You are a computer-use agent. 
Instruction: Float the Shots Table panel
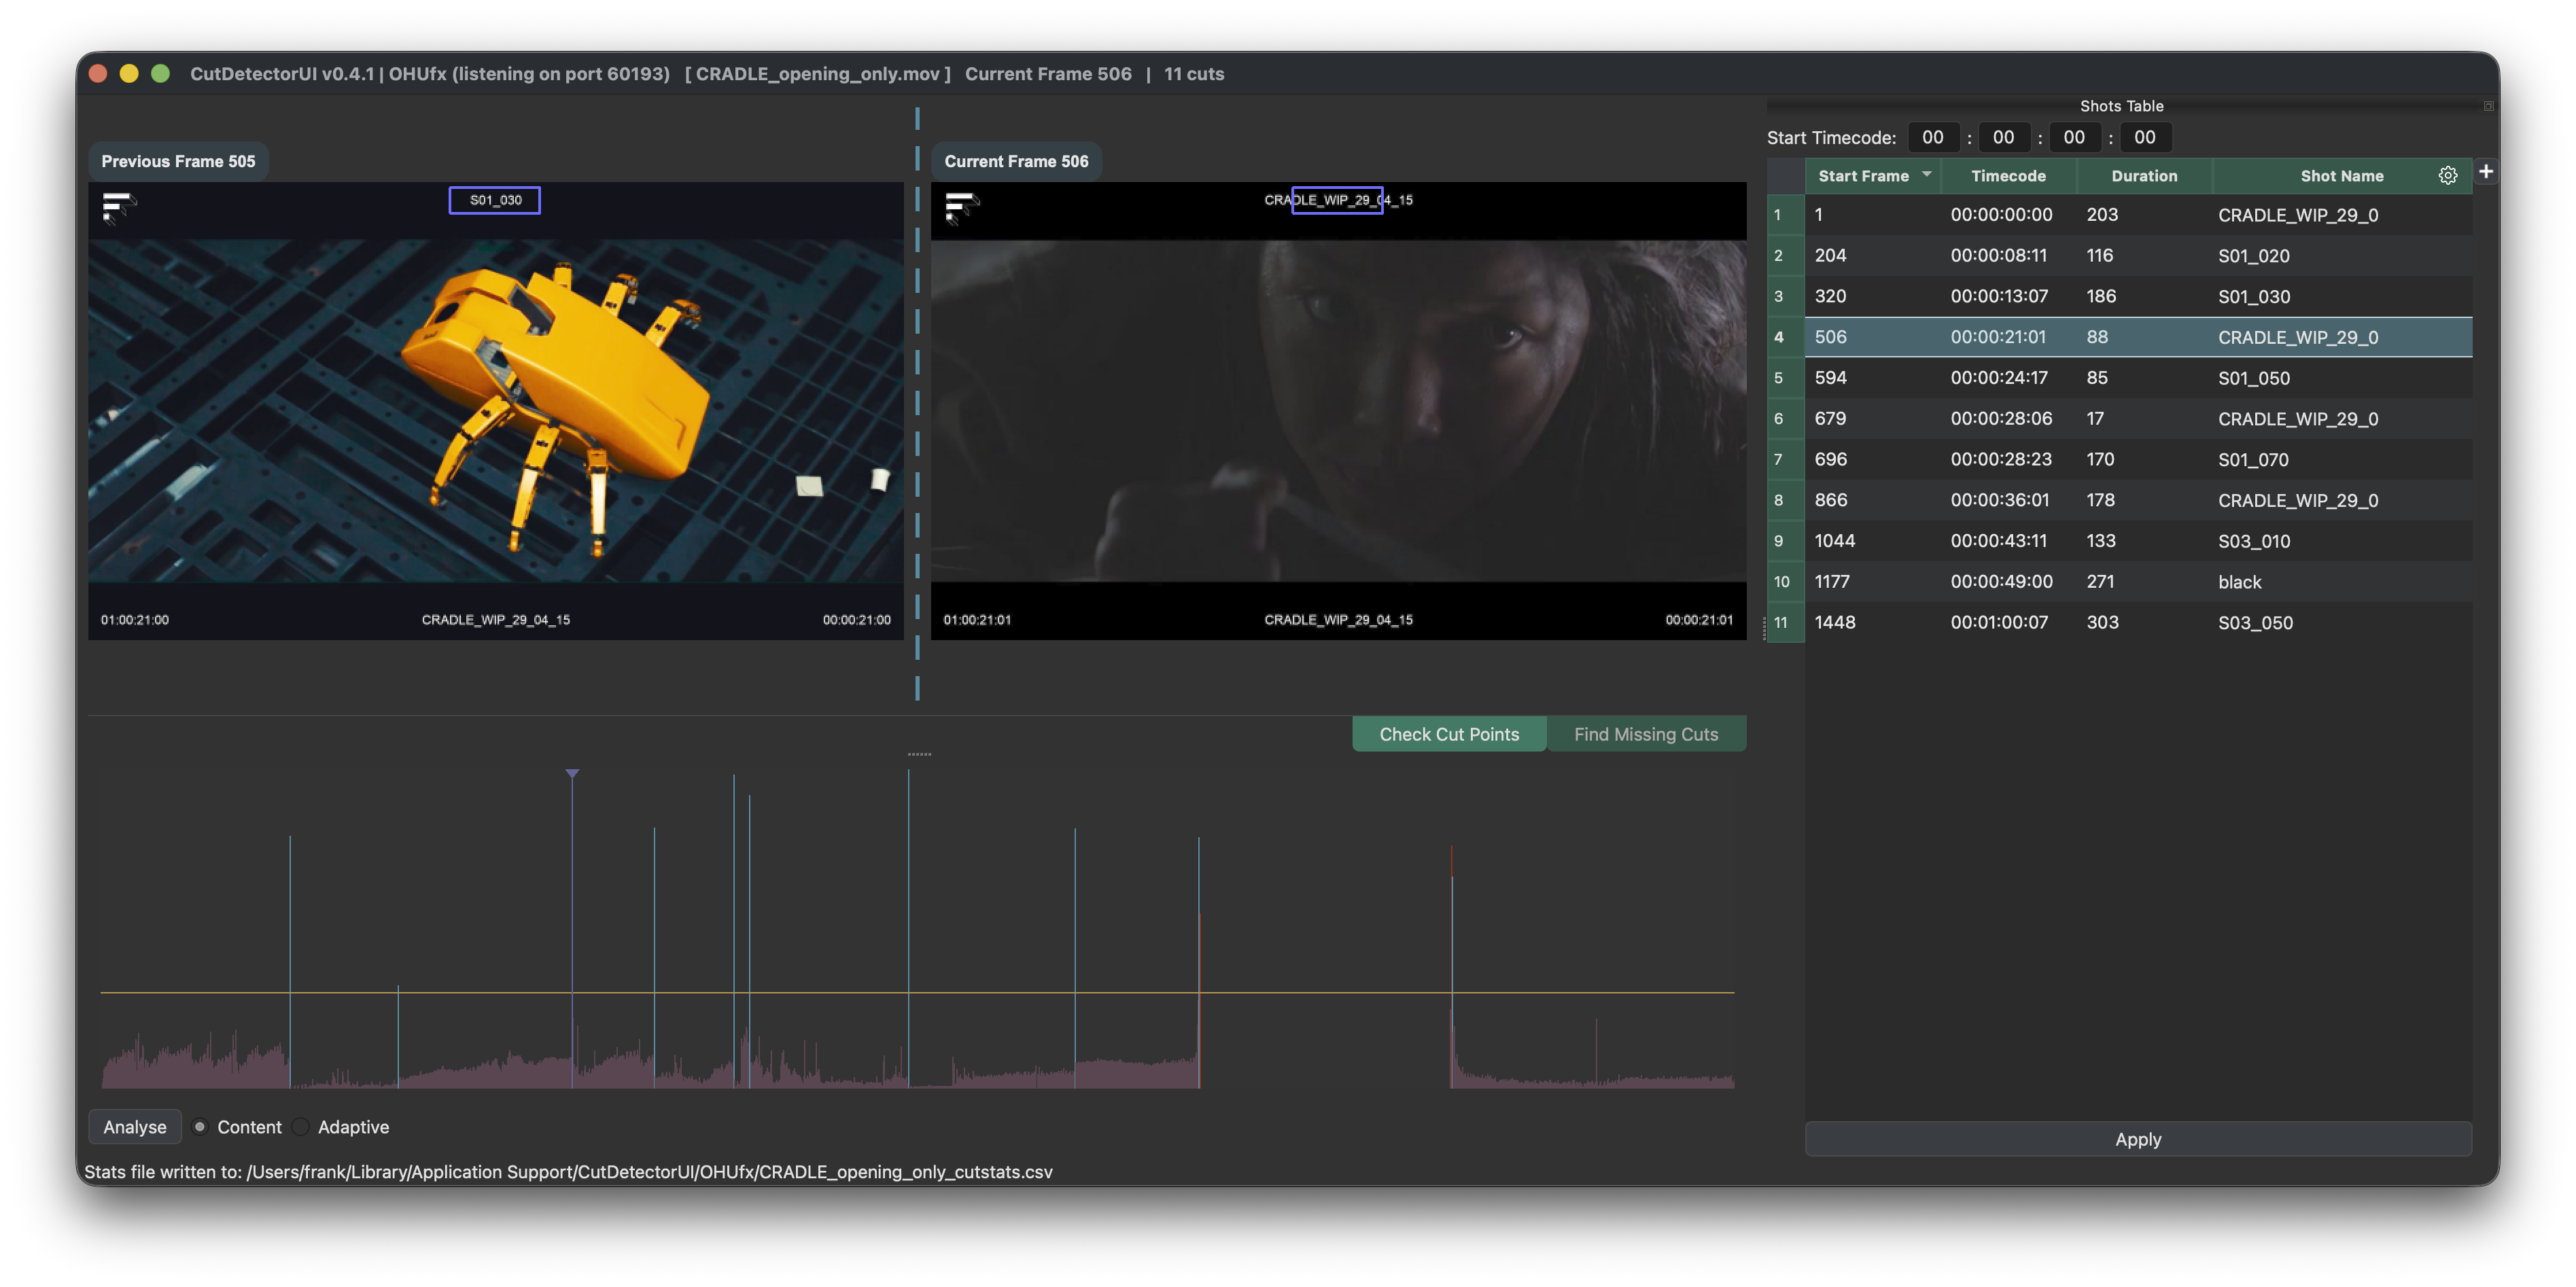(x=2488, y=105)
